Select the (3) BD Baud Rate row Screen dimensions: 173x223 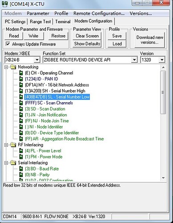42,169
